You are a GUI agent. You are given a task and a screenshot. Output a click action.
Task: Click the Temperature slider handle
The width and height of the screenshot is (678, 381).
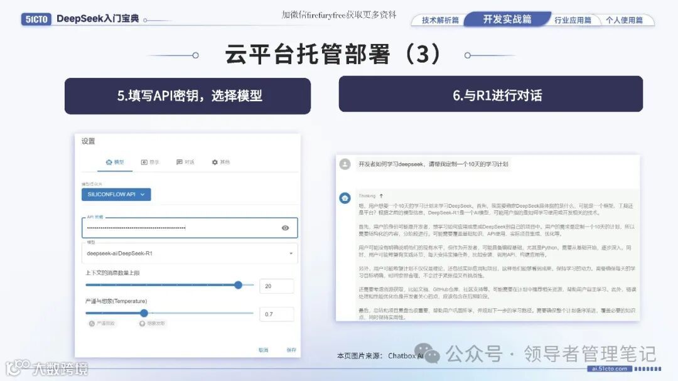click(144, 313)
